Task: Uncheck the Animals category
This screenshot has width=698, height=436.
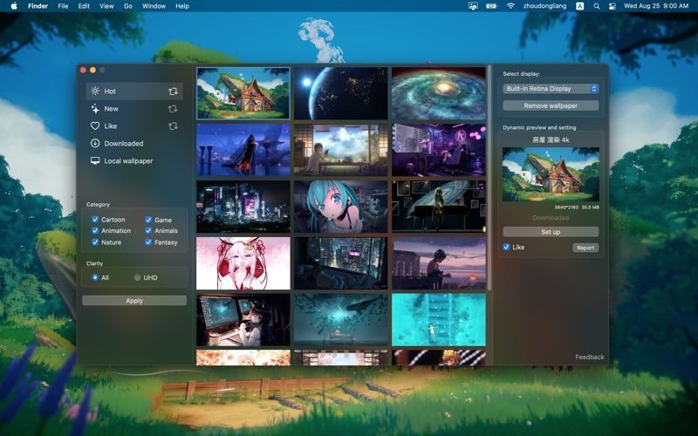Action: 148,230
